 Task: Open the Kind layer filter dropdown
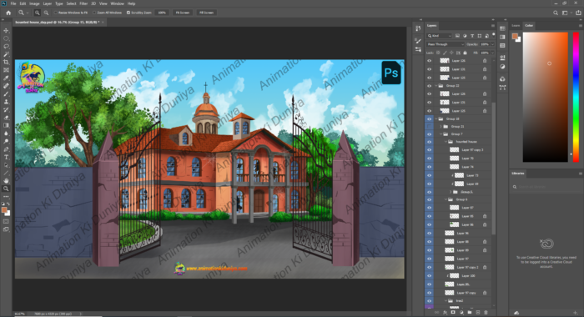tap(439, 36)
